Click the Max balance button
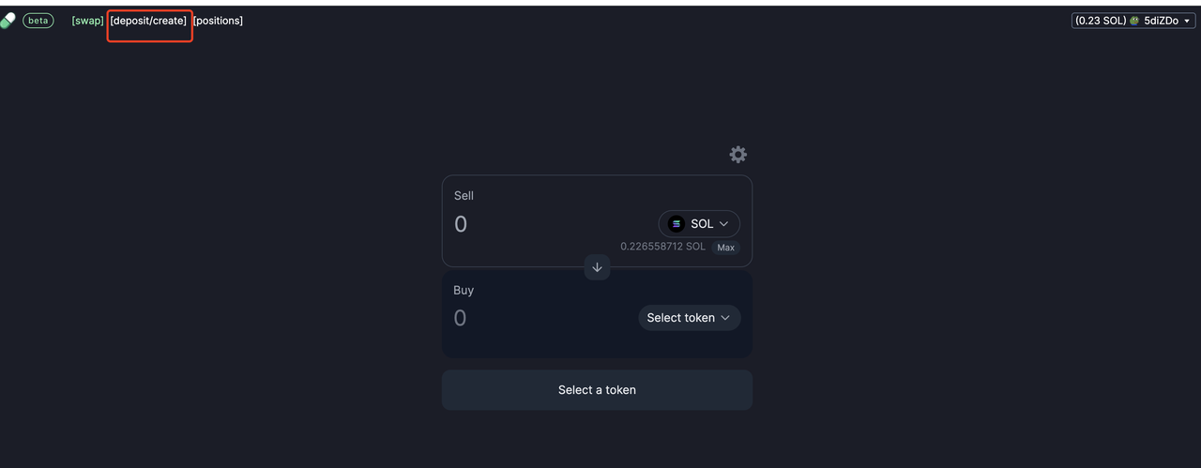This screenshot has height=468, width=1201. click(726, 248)
